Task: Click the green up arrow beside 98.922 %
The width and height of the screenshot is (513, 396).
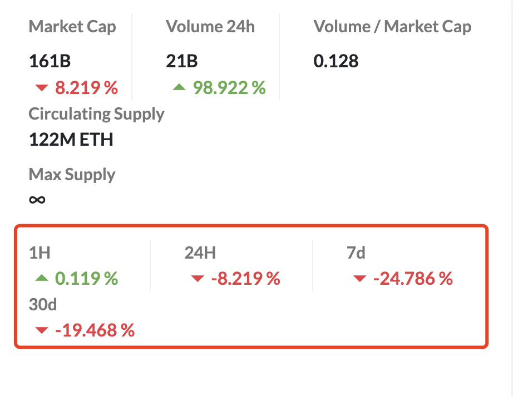Action: [x=179, y=87]
